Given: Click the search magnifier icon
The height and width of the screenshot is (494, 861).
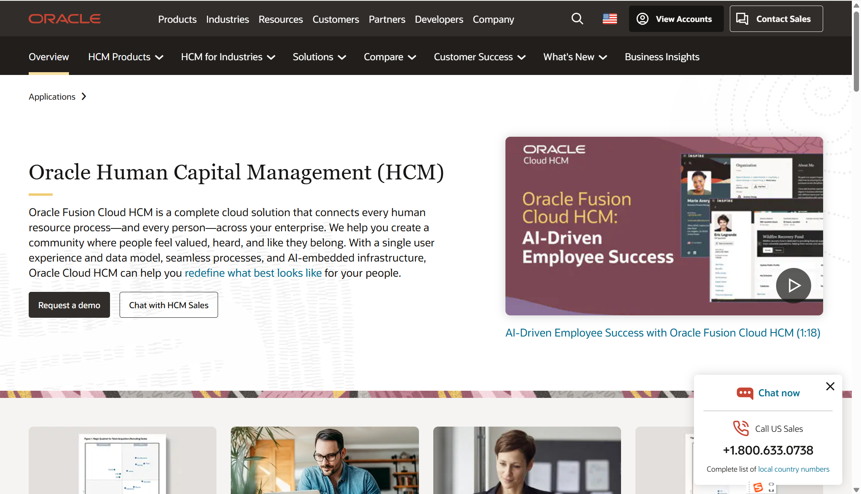Looking at the screenshot, I should click(577, 19).
